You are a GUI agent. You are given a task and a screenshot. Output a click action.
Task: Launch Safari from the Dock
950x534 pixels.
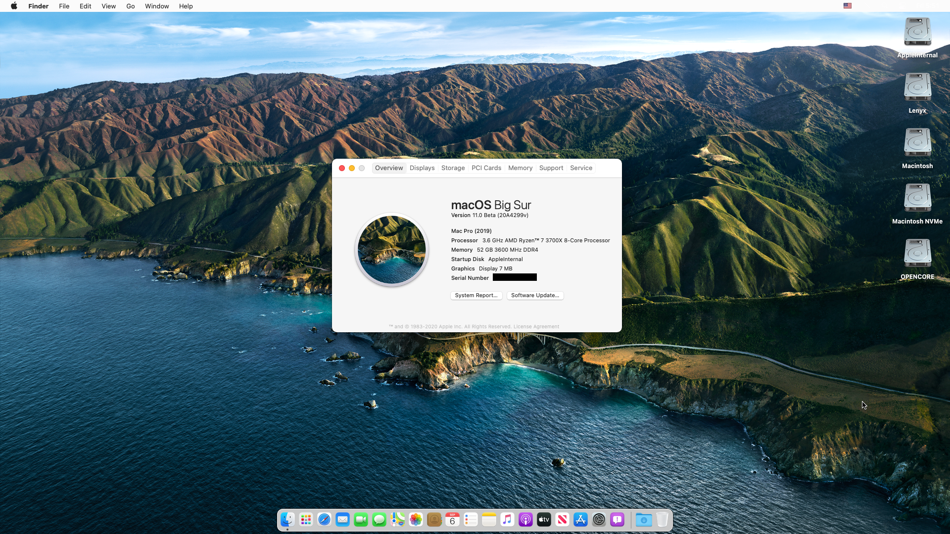[x=324, y=520]
